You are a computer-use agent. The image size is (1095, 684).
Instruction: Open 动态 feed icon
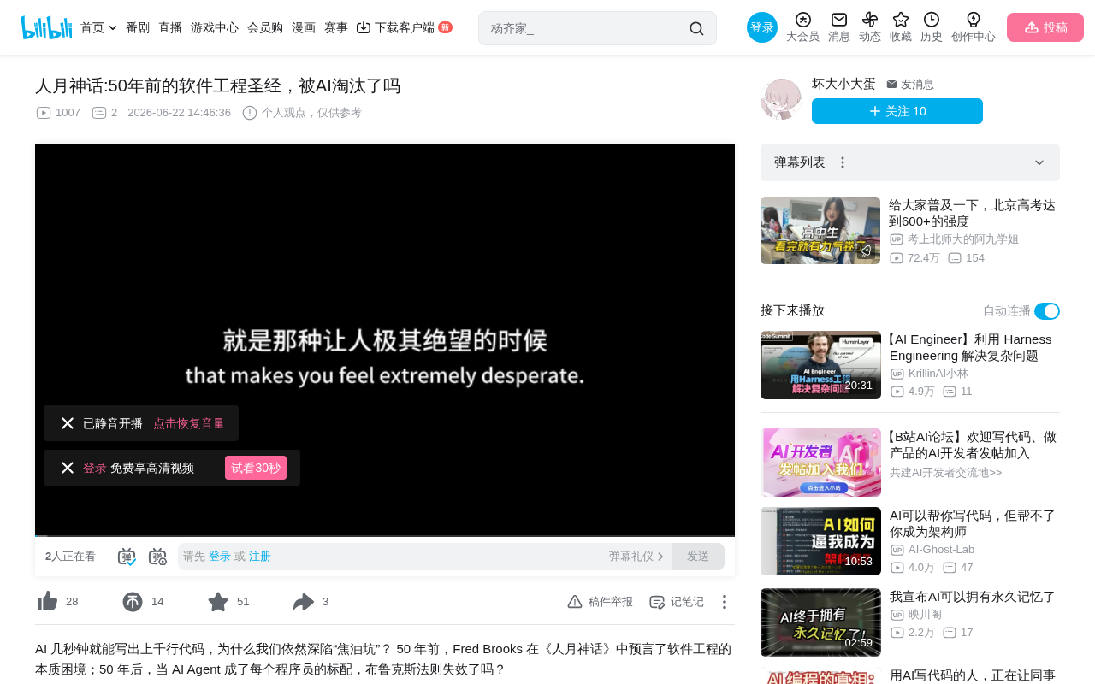[x=870, y=27]
